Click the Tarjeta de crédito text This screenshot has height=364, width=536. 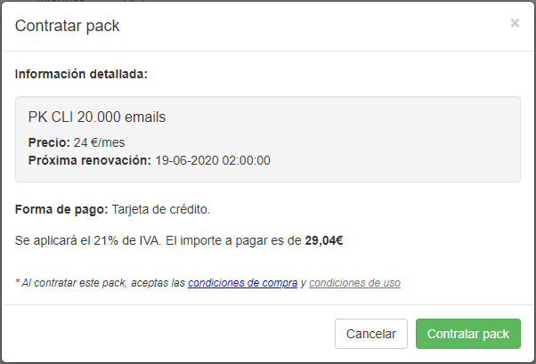(x=160, y=209)
